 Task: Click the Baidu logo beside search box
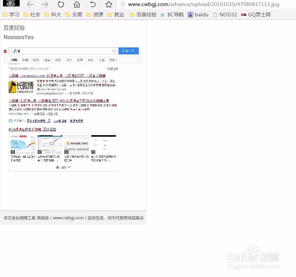coord(5,51)
